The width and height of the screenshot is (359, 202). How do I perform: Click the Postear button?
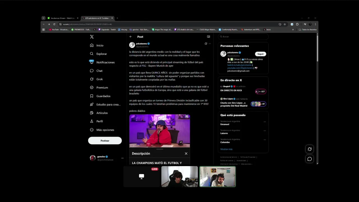point(105,141)
